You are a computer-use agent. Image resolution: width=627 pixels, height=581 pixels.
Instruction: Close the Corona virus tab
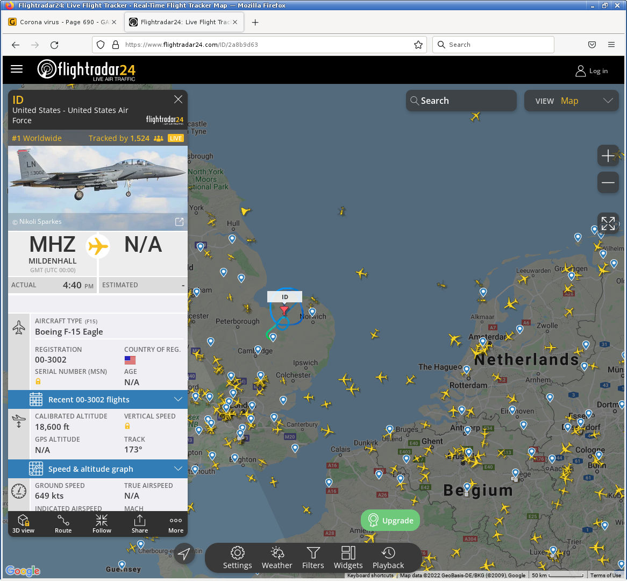coord(114,22)
